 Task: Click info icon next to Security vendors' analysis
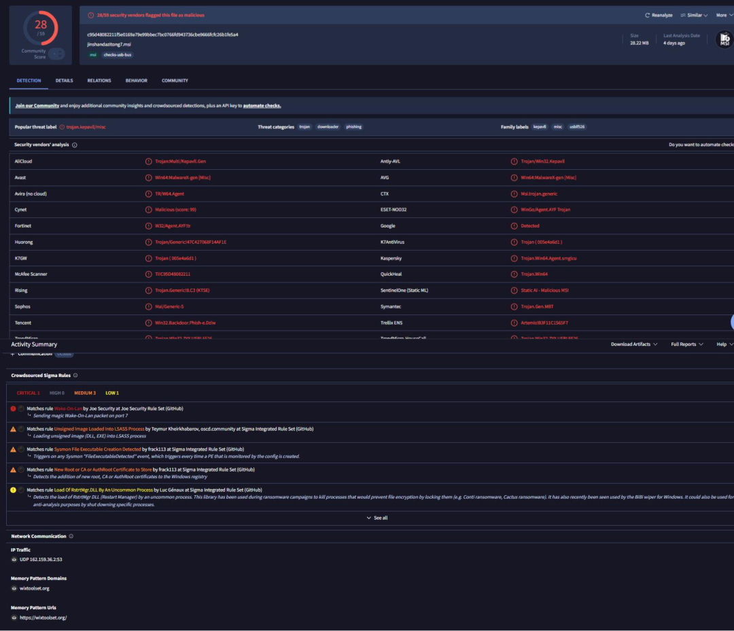(75, 145)
